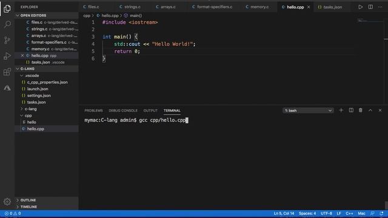Open the Run and Debug view
The image size is (388, 218).
7,56
